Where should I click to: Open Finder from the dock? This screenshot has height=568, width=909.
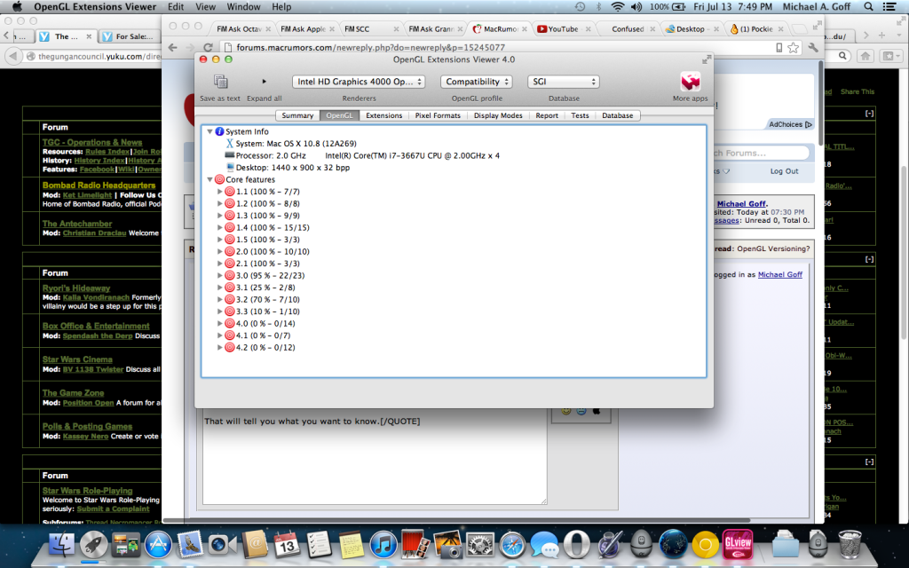click(61, 545)
